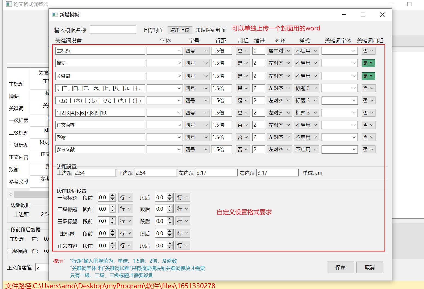The width and height of the screenshot is (424, 289).
Task: Decrease 一级标题 段前 spacing with down arrow
Action: coord(112,200)
